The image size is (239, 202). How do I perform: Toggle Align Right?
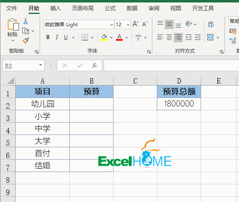178,37
